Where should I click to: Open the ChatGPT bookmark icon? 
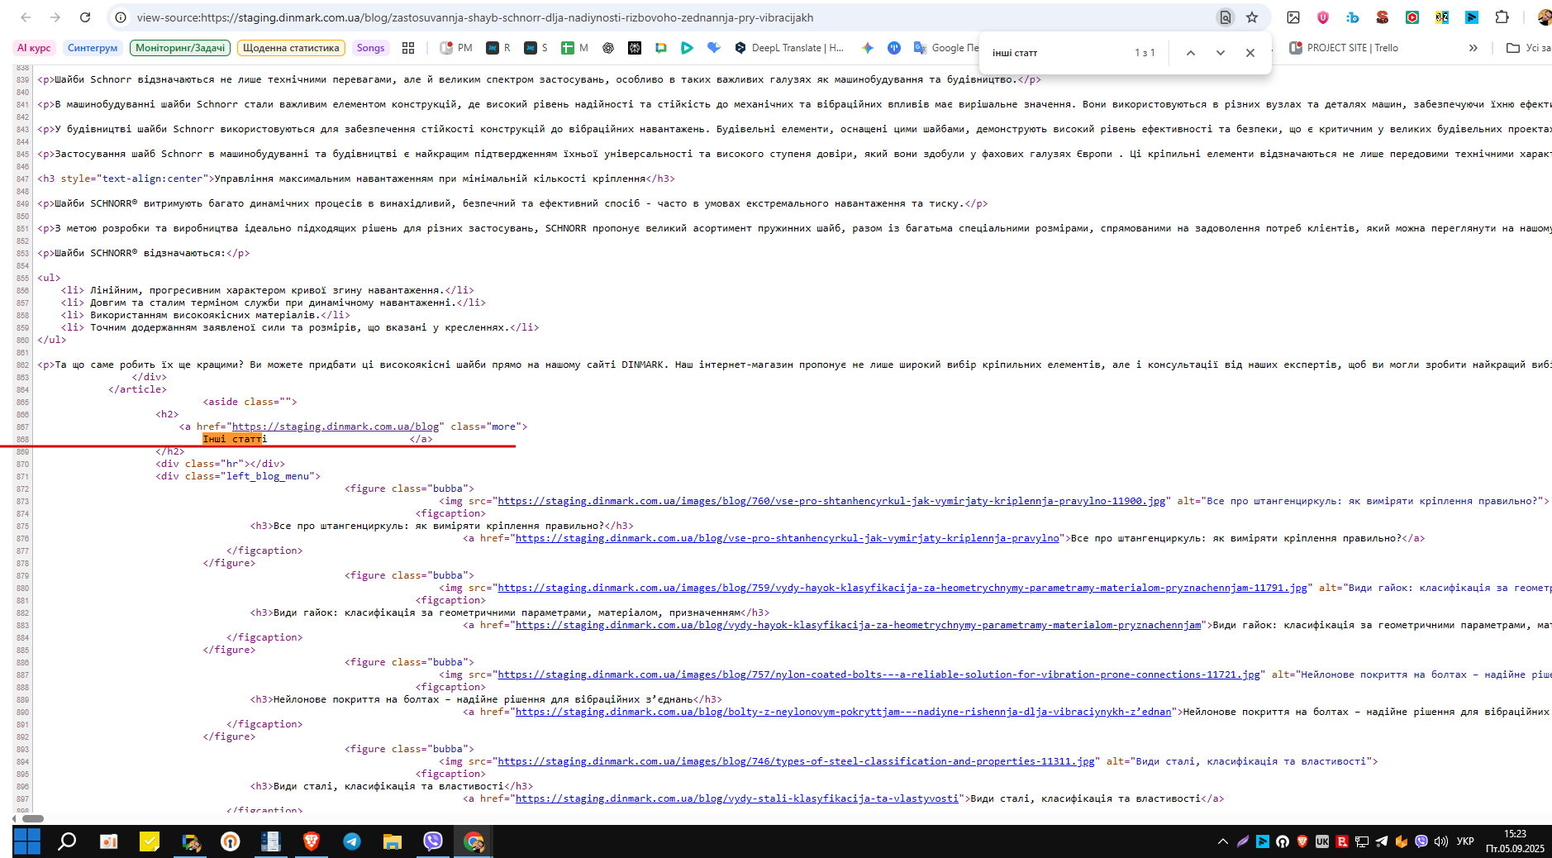tap(608, 48)
